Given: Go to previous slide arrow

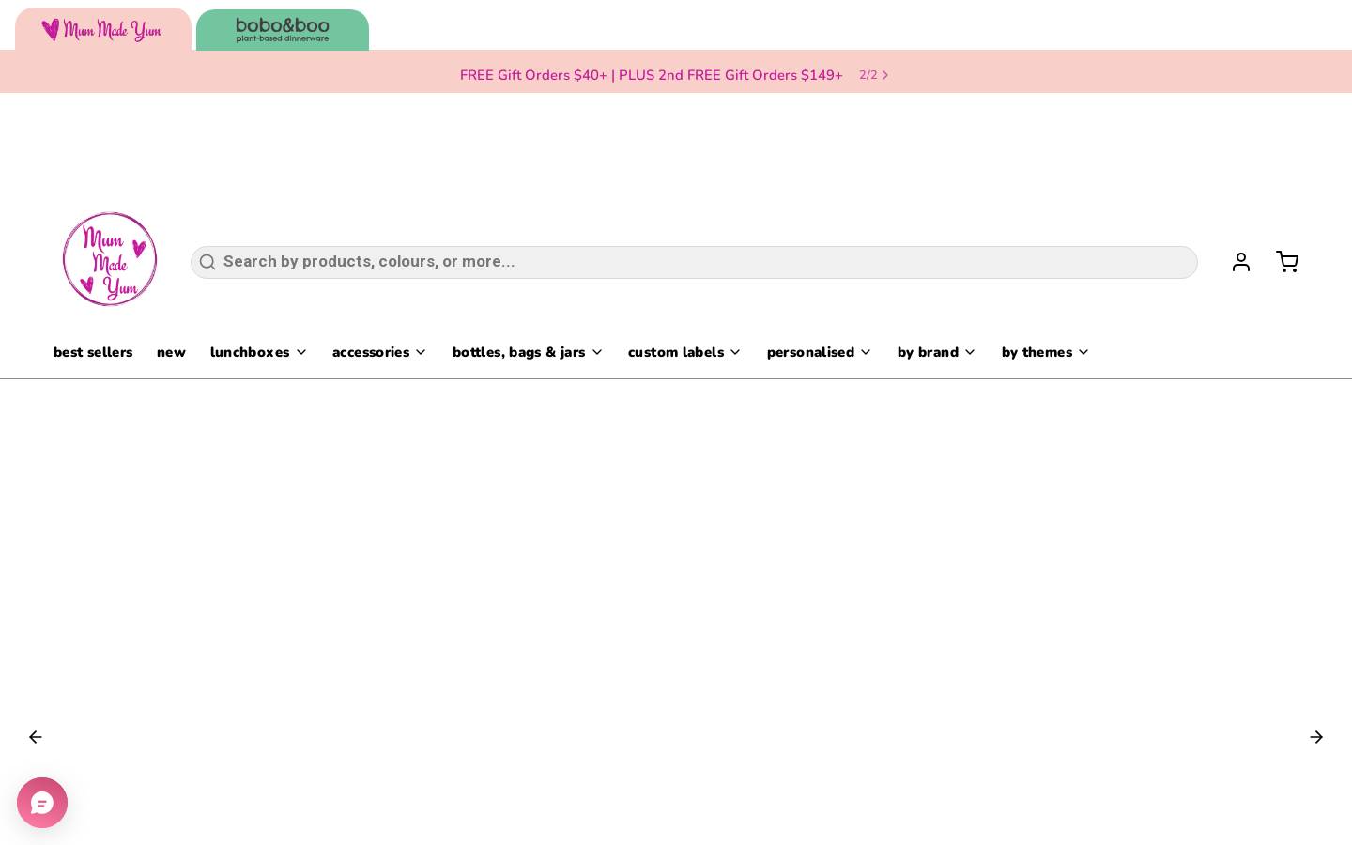Looking at the screenshot, I should [x=36, y=737].
